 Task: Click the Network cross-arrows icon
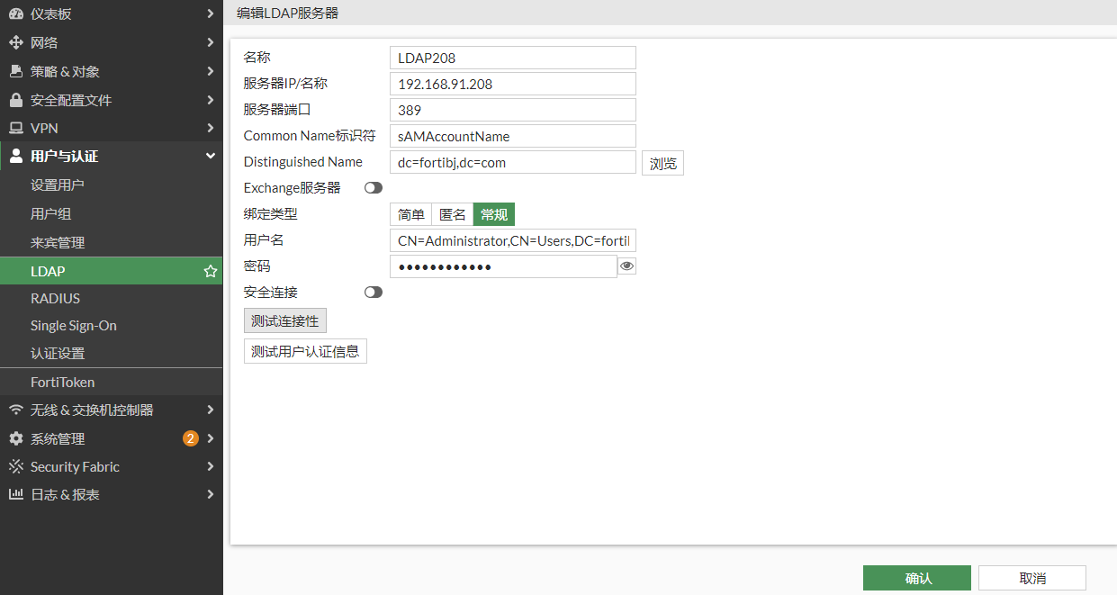(x=15, y=42)
